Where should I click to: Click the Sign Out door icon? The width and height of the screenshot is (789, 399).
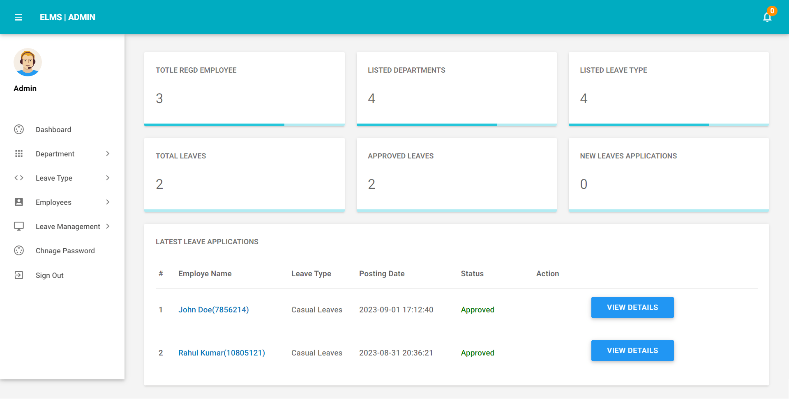pos(19,275)
